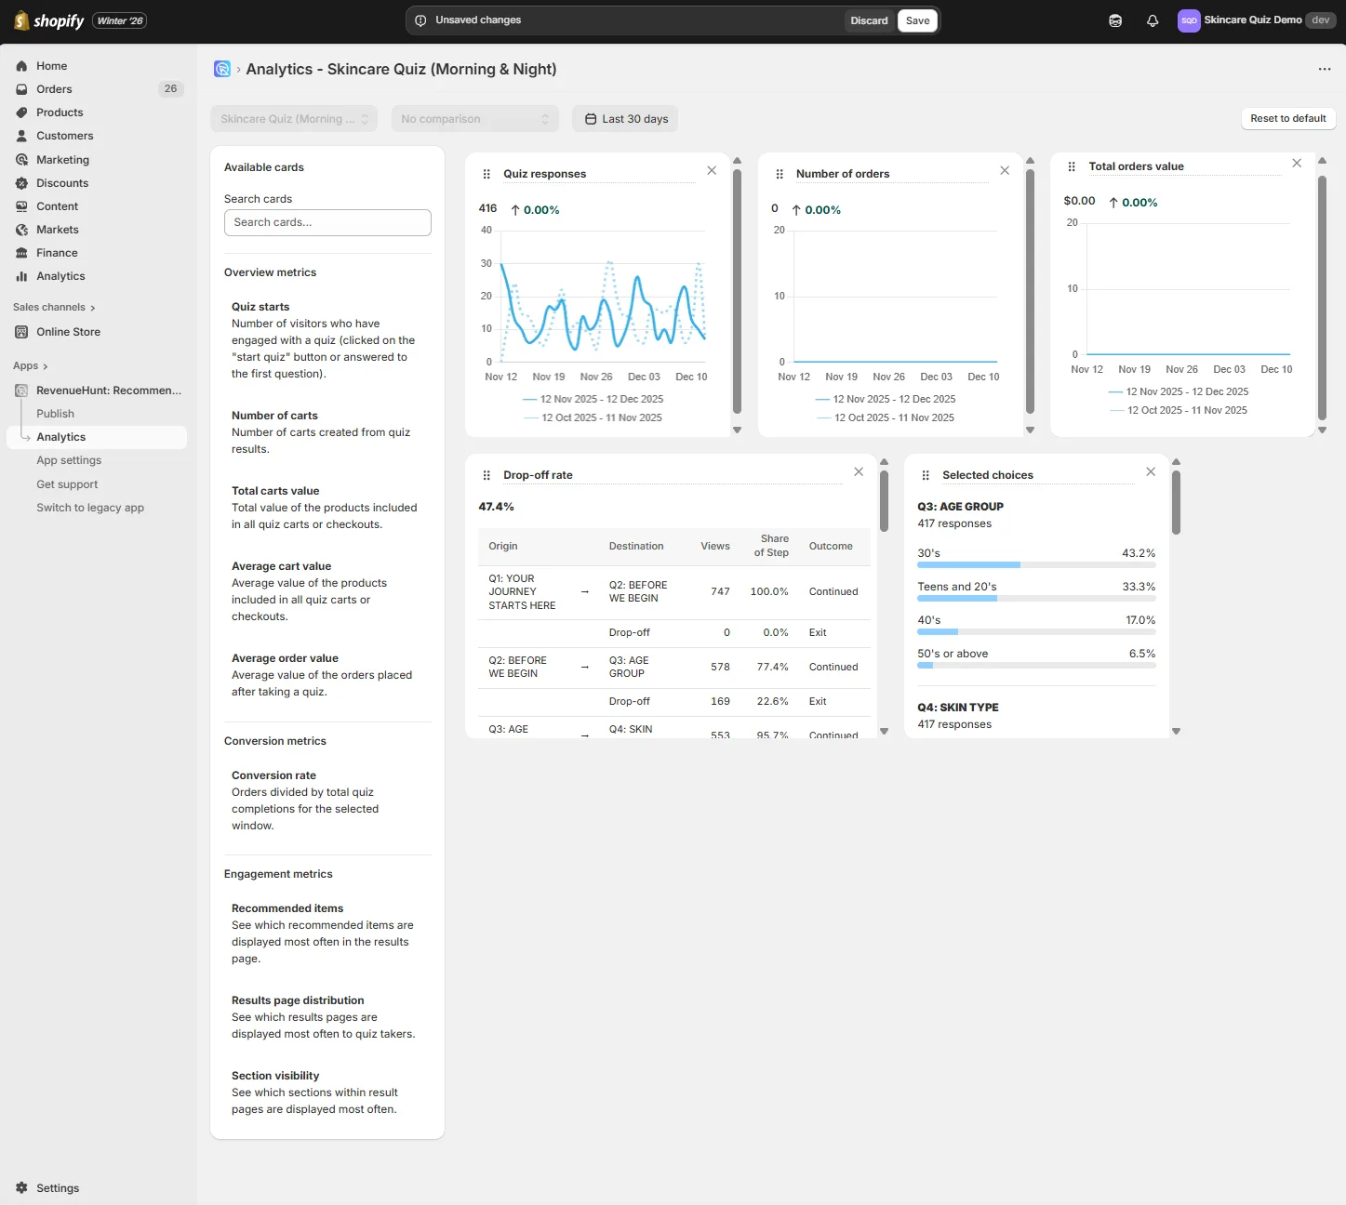Click drag handle on Number of orders card

click(780, 174)
